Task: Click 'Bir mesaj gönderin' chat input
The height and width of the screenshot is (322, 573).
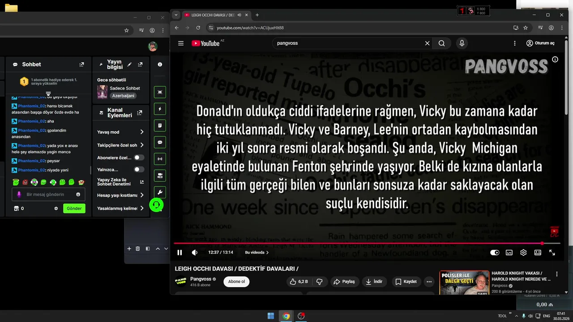Action: pyautogui.click(x=48, y=195)
